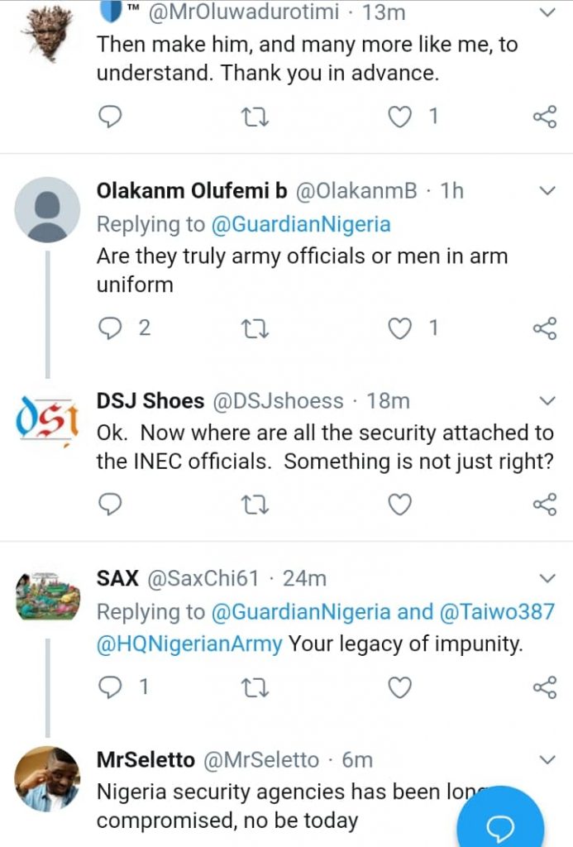Like the SAX tweet

[x=400, y=687]
